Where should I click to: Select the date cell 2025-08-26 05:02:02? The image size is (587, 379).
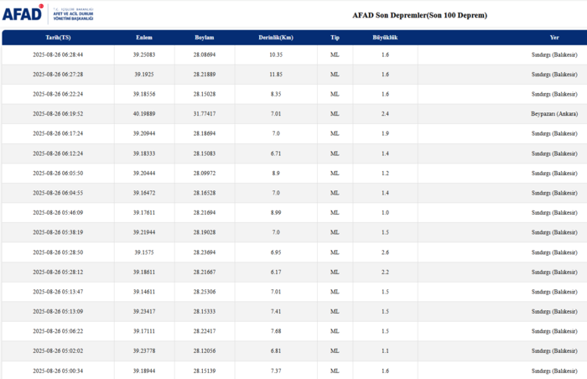[58, 351]
